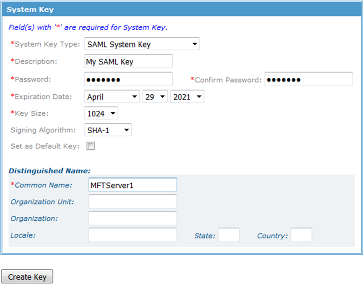The width and height of the screenshot is (364, 284).
Task: Click the Organization Unit field
Action: click(133, 202)
